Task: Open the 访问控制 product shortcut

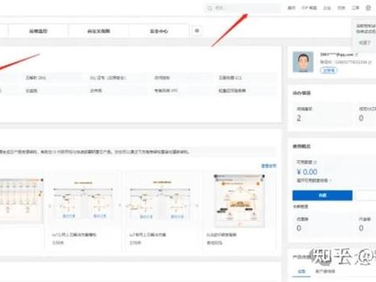Action: pyautogui.click(x=162, y=78)
